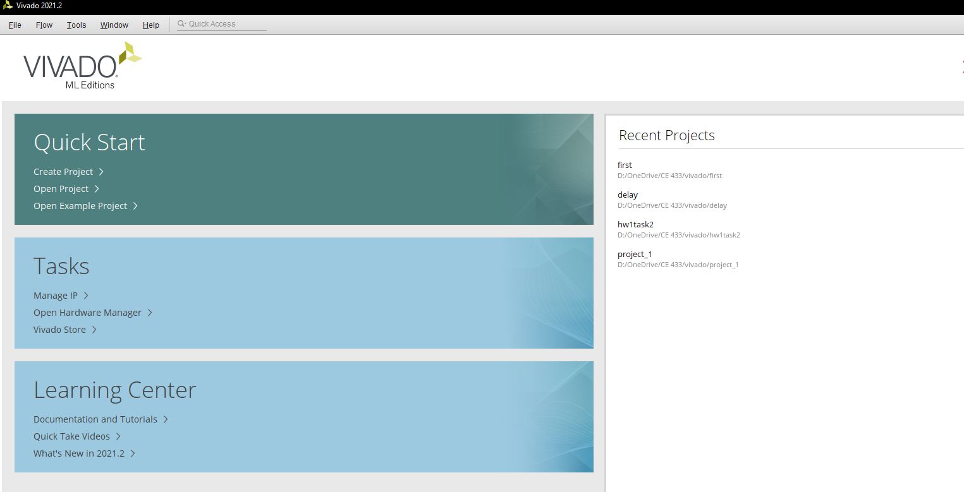The height and width of the screenshot is (492, 964).
Task: Click path D:/OneDrive/CE 433/vivado/project_1
Action: tap(678, 265)
